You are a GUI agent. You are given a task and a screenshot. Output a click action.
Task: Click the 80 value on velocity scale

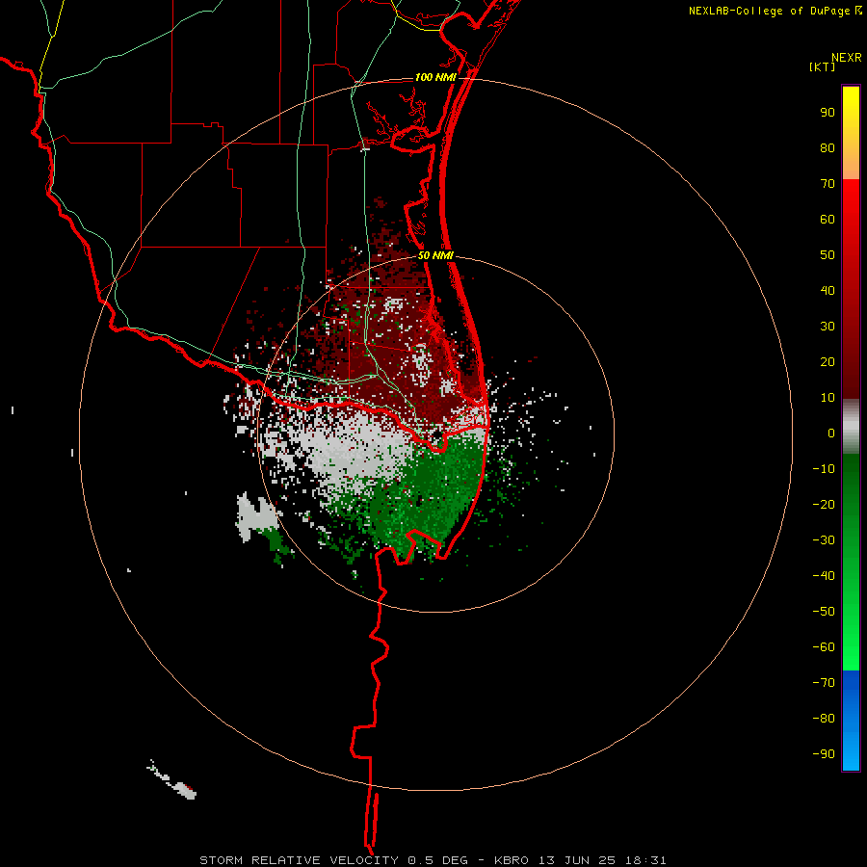point(828,147)
